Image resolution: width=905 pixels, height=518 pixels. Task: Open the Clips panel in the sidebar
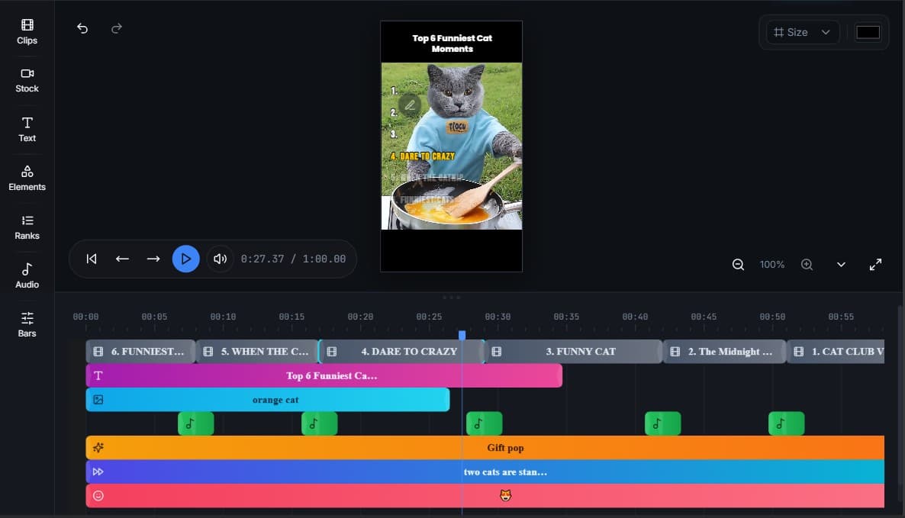(x=26, y=31)
